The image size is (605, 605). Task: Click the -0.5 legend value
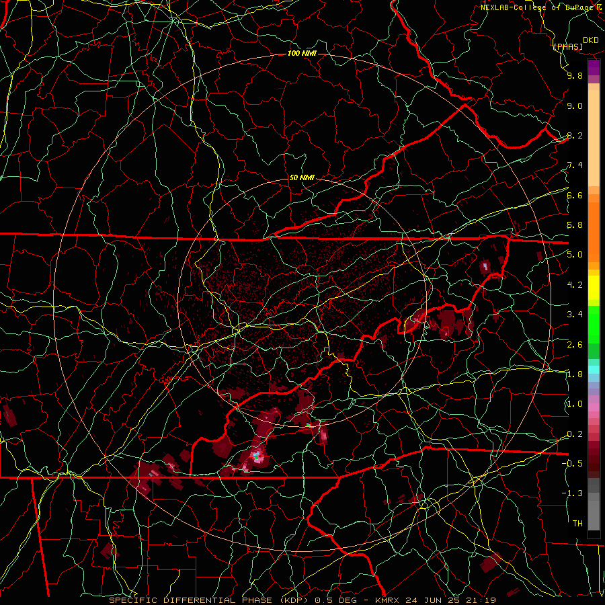(x=572, y=463)
